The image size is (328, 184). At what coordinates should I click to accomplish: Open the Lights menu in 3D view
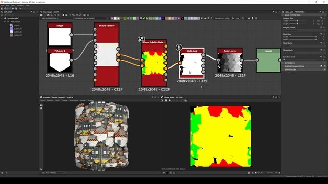(57, 100)
